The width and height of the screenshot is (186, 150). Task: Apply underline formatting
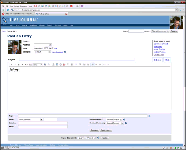pyautogui.click(x=19, y=64)
